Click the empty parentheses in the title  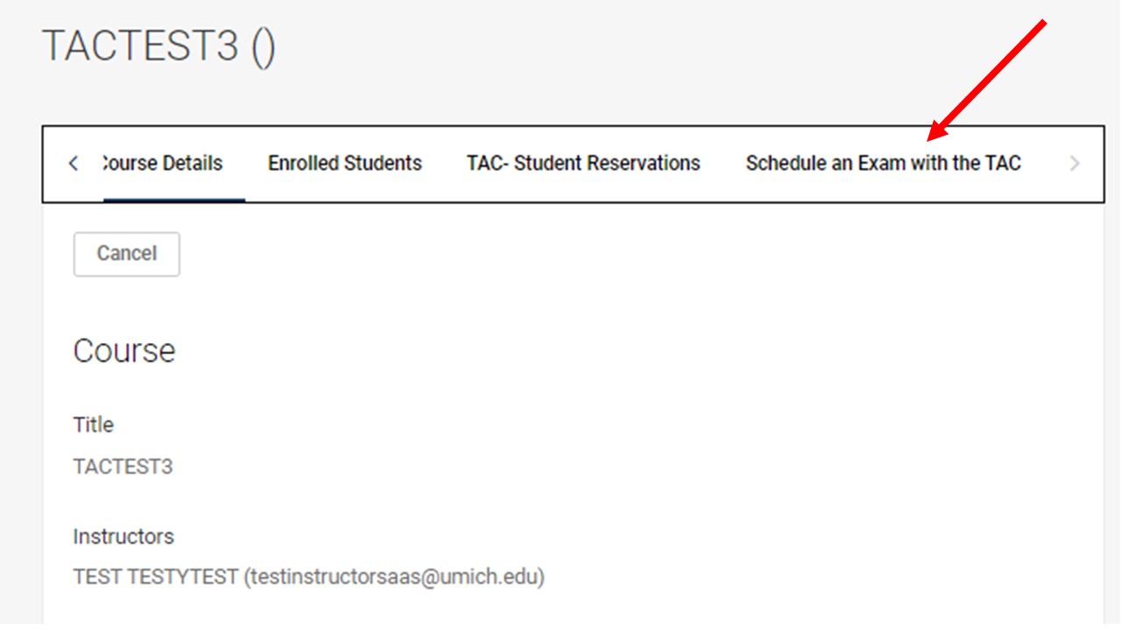point(264,45)
